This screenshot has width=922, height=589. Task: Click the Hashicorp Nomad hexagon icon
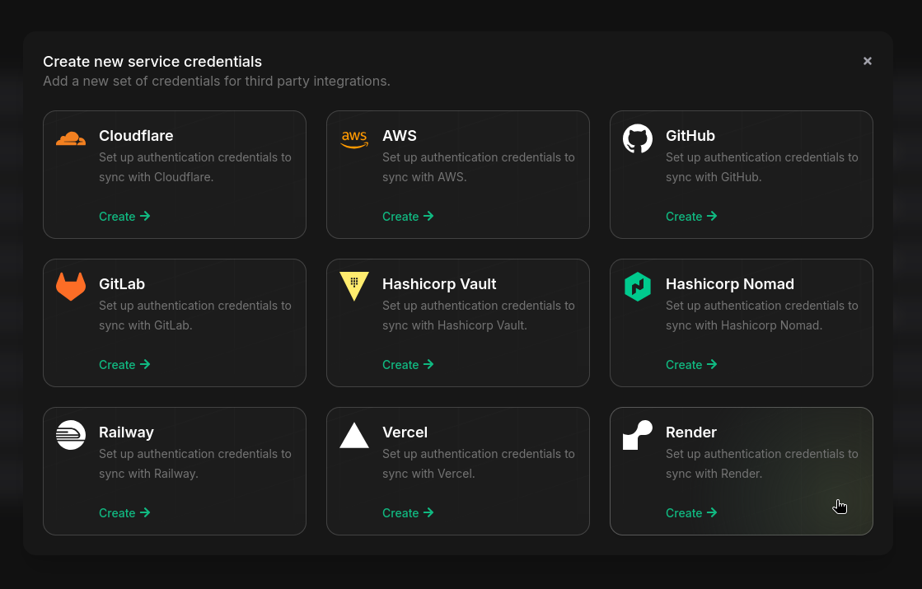[x=638, y=287]
